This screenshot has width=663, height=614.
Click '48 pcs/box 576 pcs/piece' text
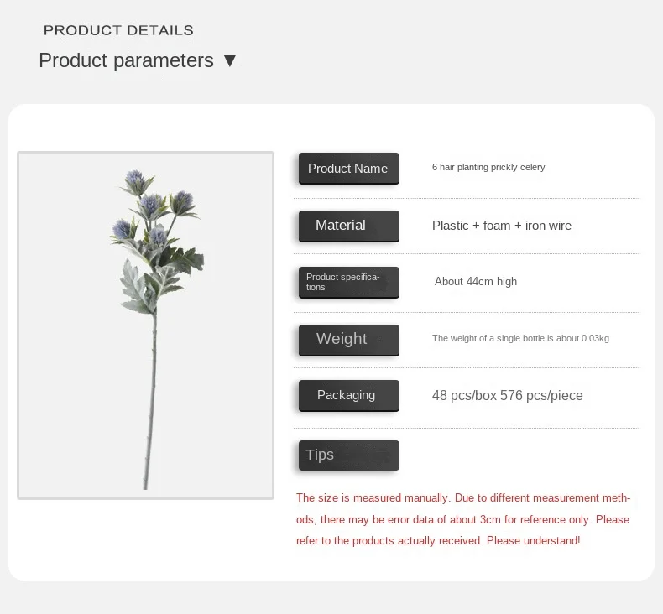click(x=508, y=396)
